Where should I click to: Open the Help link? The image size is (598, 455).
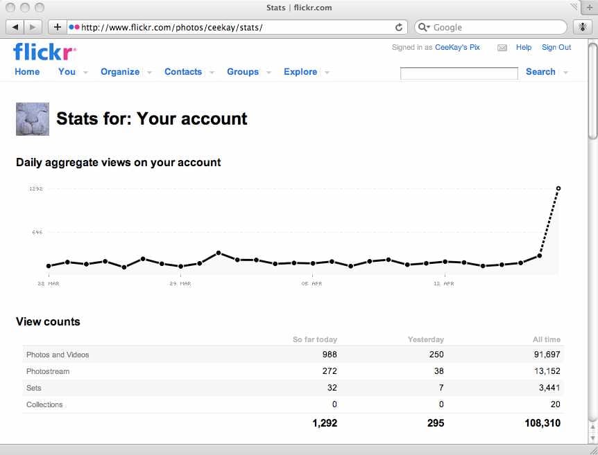[x=524, y=47]
